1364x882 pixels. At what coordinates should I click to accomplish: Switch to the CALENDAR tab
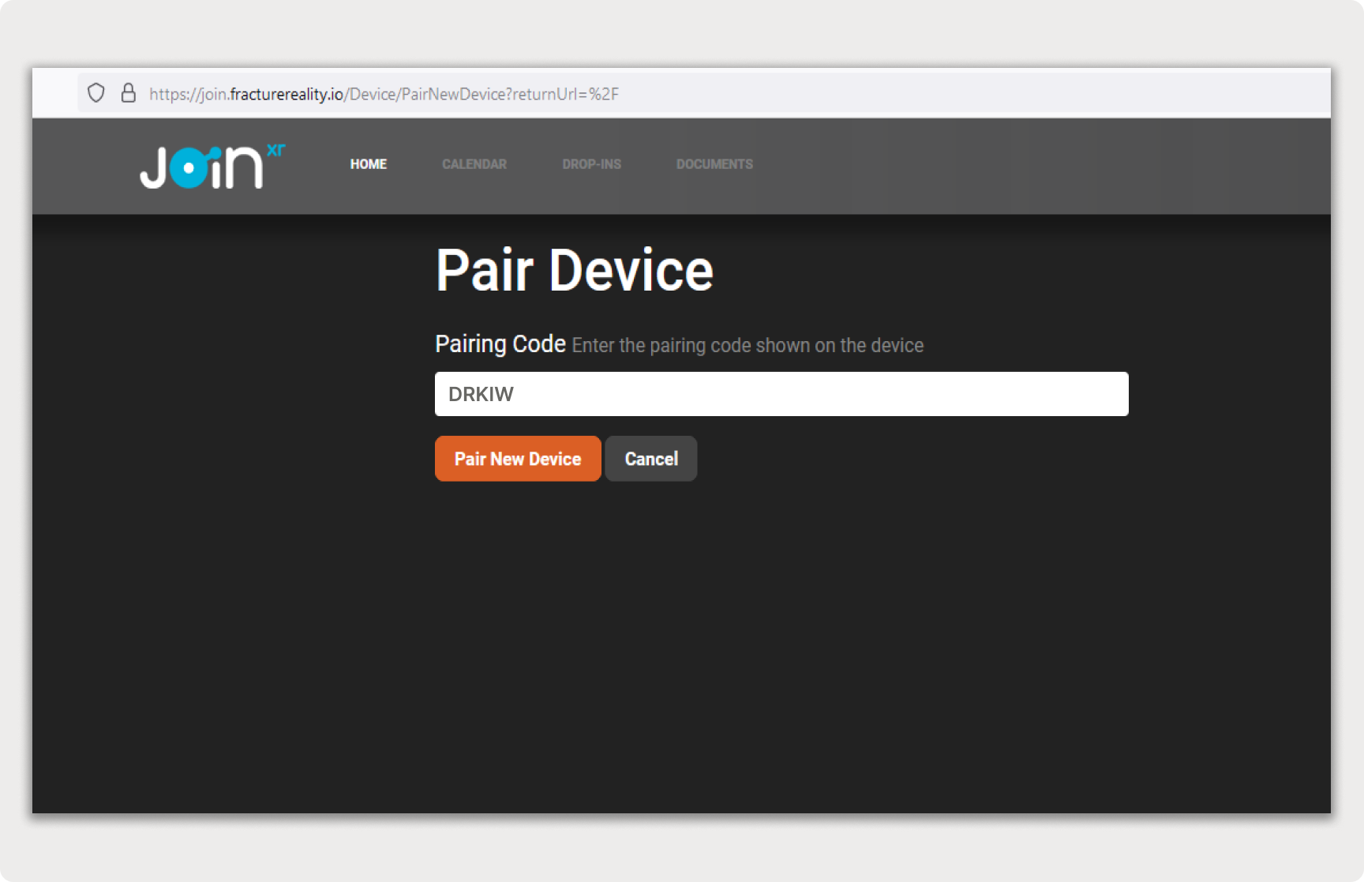click(x=474, y=164)
